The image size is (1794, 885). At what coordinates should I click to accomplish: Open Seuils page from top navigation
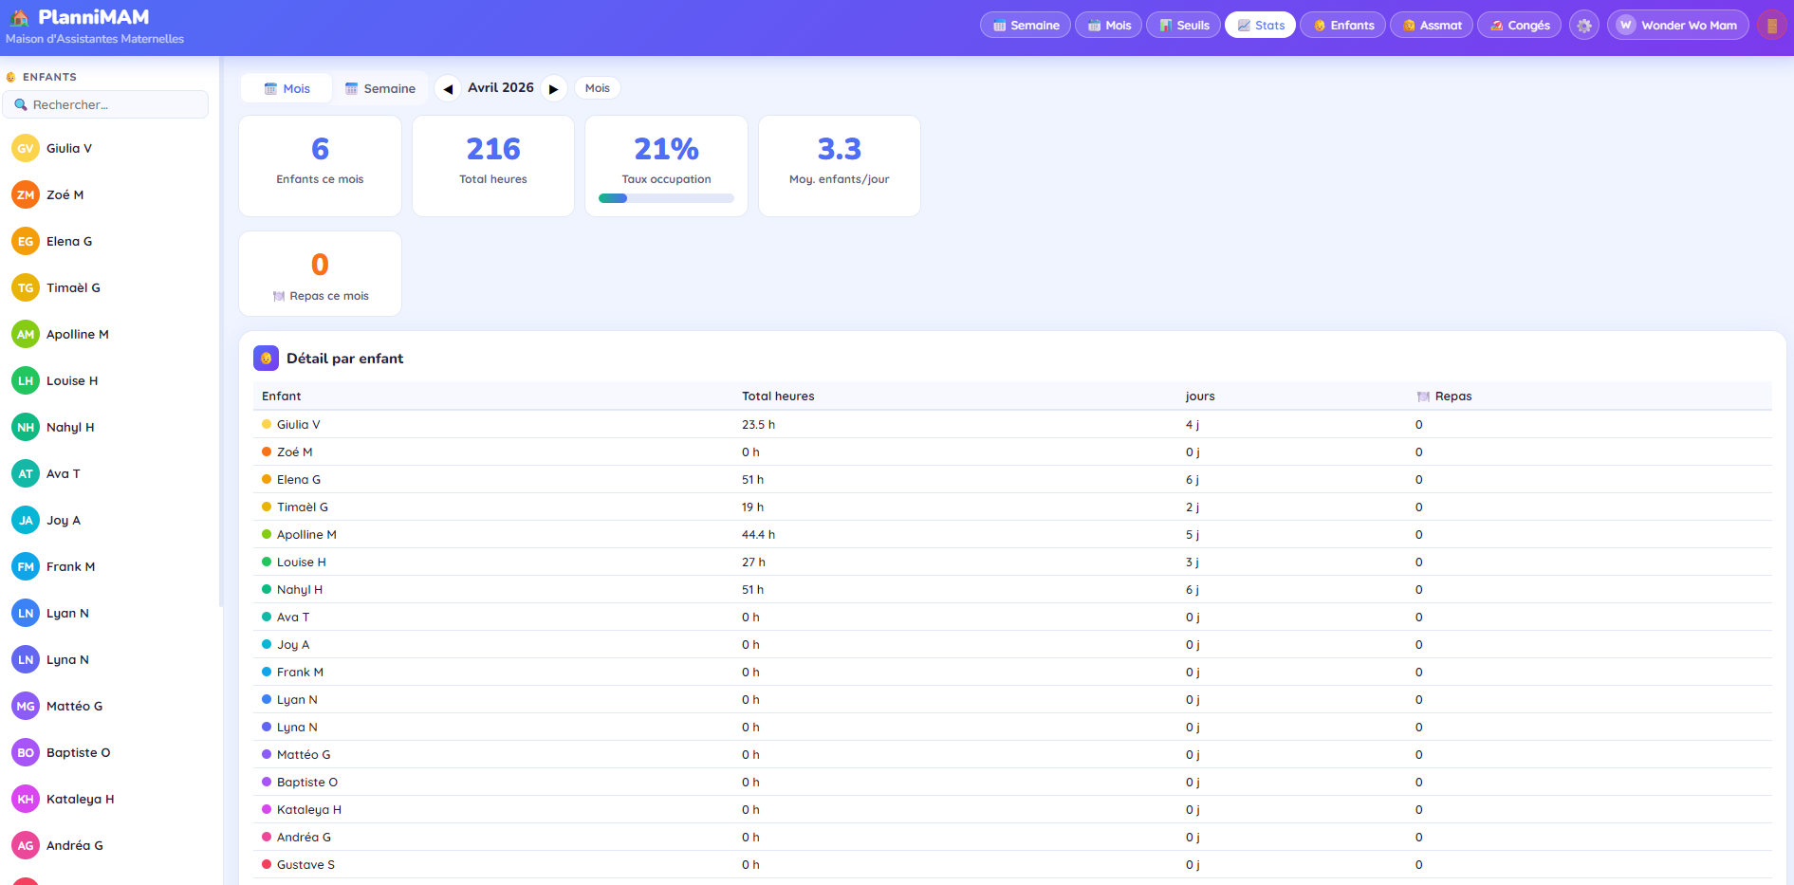[1183, 26]
